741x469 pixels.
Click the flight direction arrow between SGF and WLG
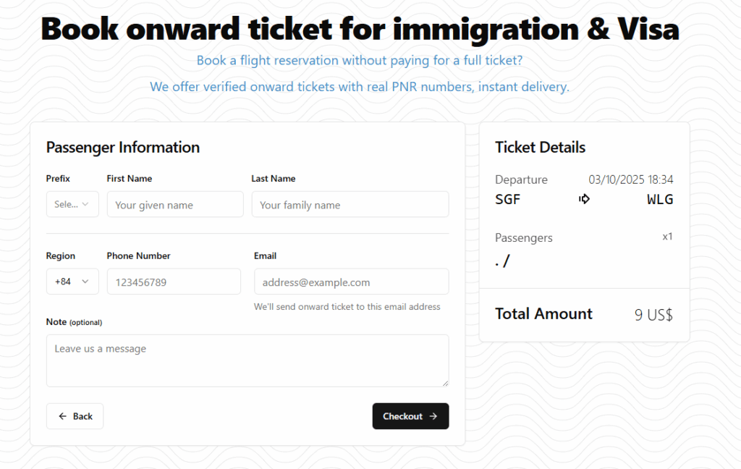click(x=585, y=199)
